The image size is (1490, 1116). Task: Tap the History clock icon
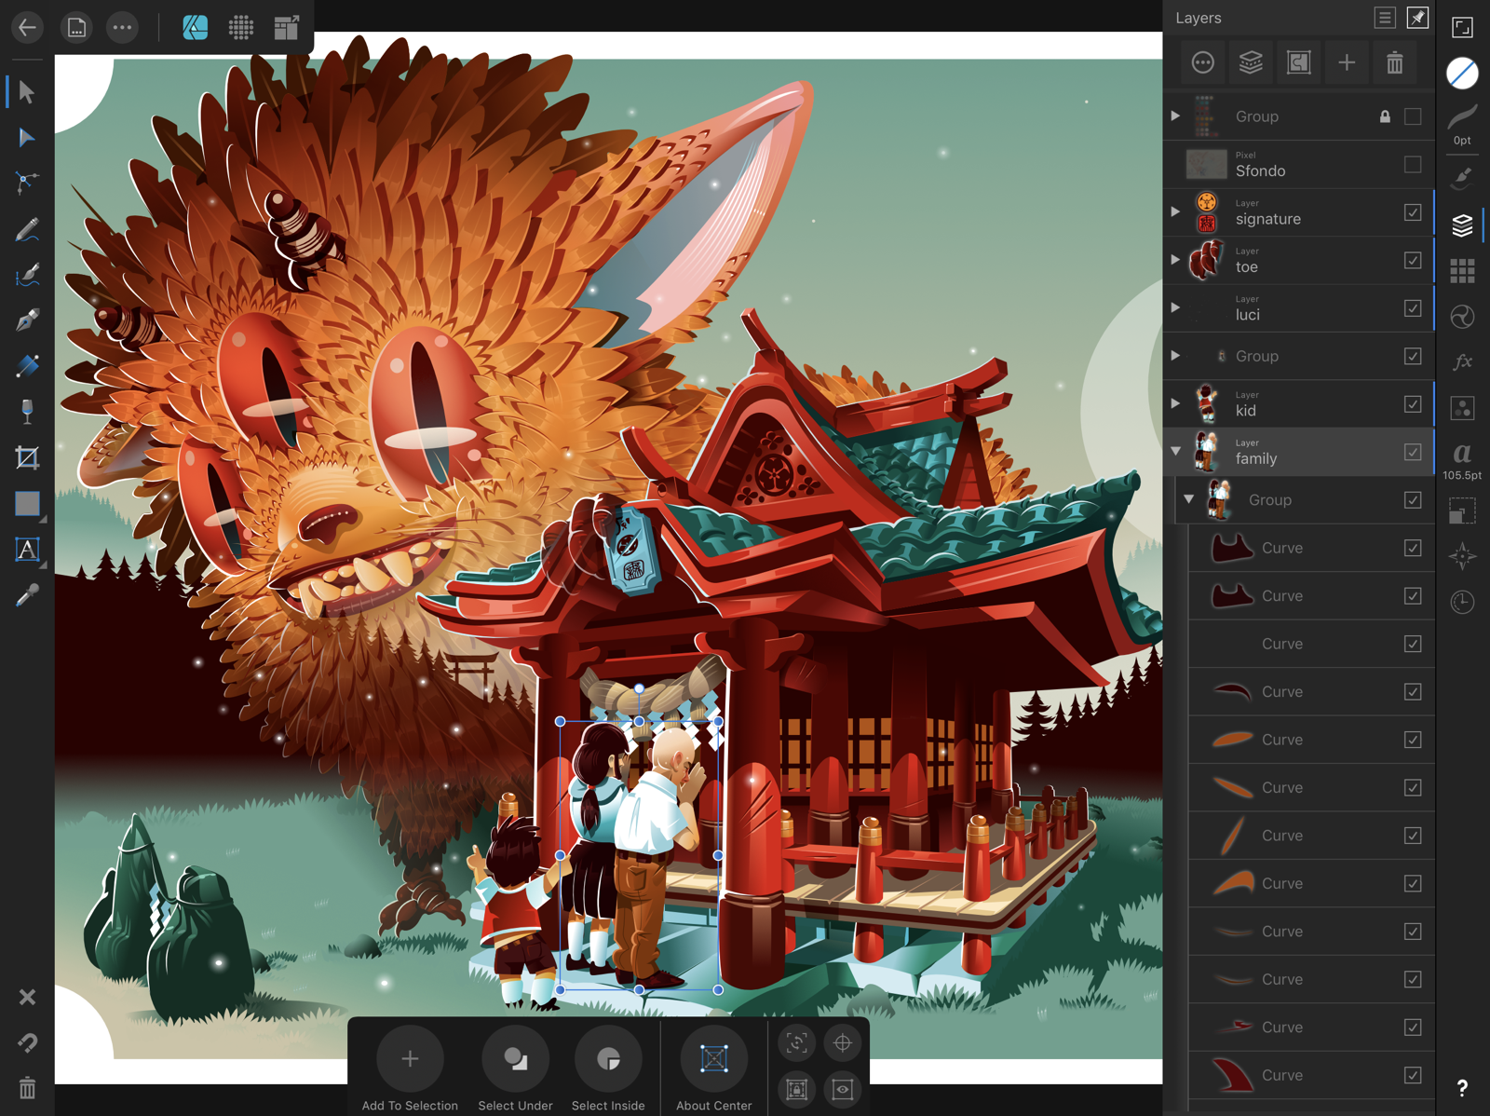(x=1463, y=603)
